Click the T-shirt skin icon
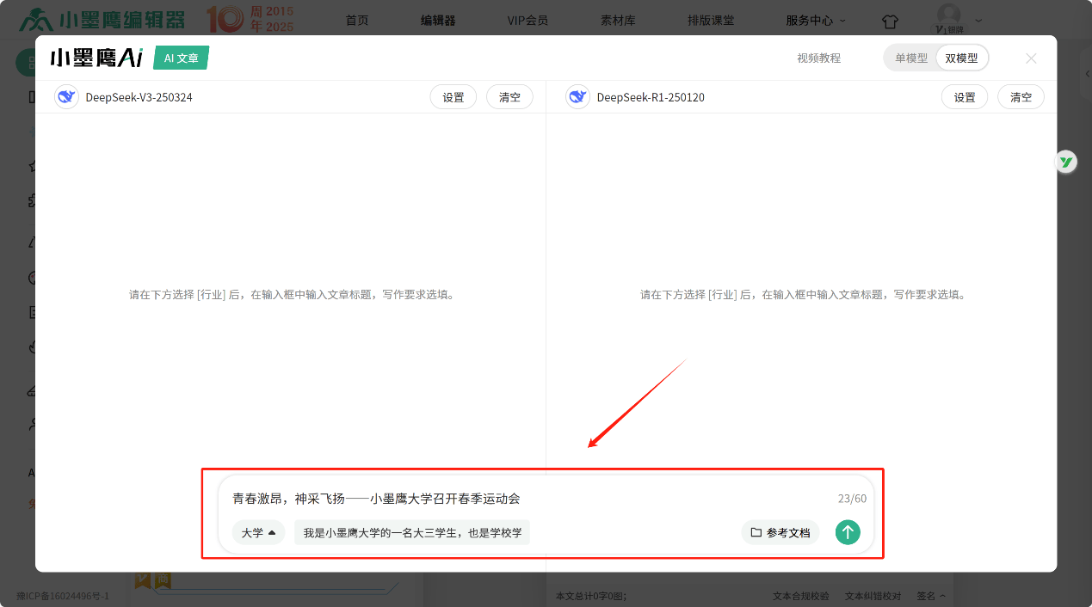This screenshot has width=1092, height=607. [x=890, y=21]
